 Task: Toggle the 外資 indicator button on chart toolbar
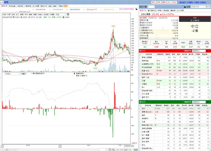(9, 14)
